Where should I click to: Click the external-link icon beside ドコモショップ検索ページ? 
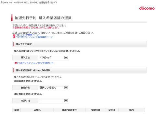pyautogui.click(x=14, y=35)
